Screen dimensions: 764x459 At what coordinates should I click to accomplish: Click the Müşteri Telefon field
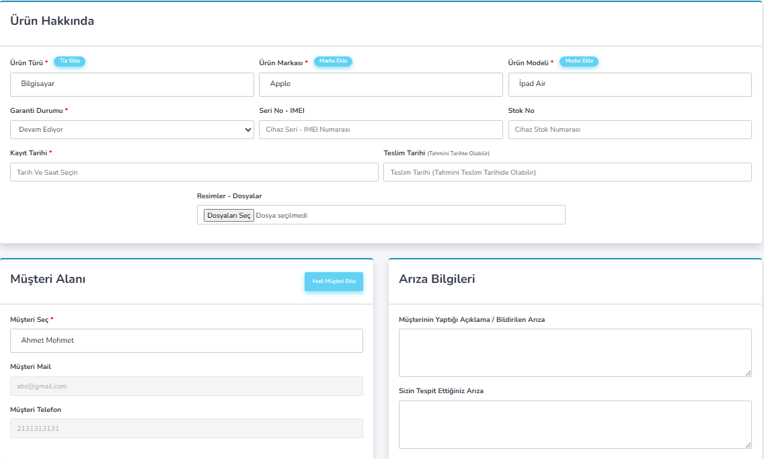[186, 429]
